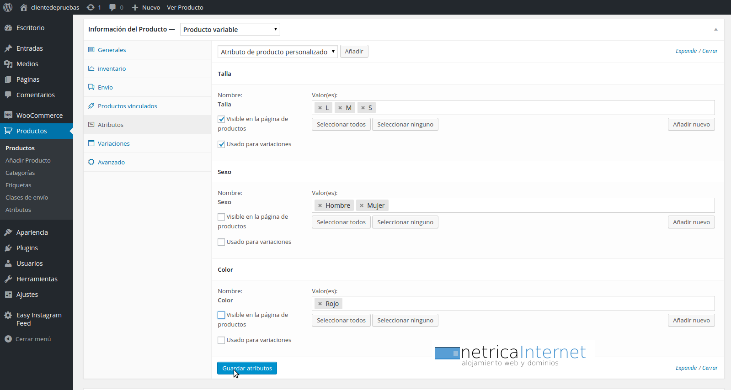Open the site home icon clientedepruebas
This screenshot has width=731, height=390.
[x=24, y=7]
